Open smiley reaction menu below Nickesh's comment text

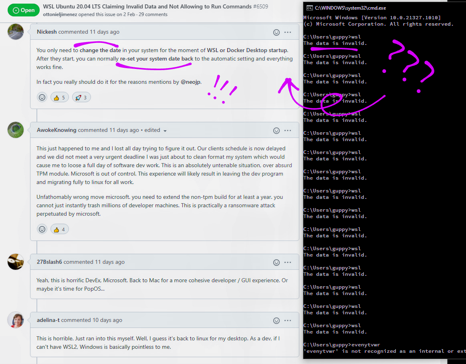pos(42,97)
